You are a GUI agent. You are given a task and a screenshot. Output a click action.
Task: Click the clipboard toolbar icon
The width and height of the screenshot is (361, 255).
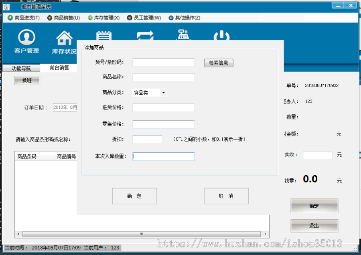(x=103, y=36)
